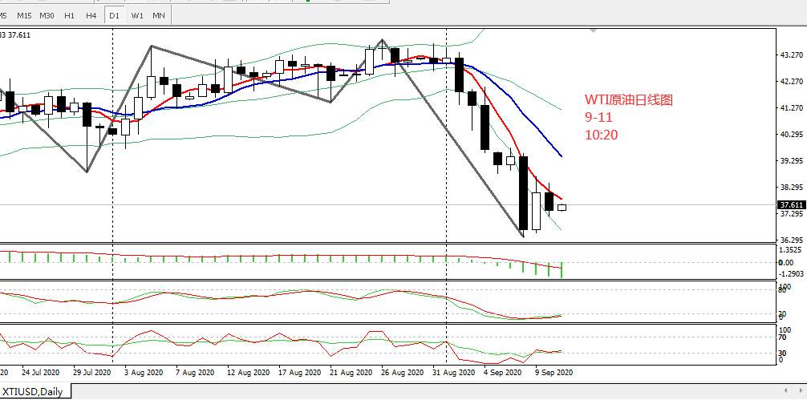This screenshot has width=807, height=400.
Task: Select the M5 timeframe button
Action: [4, 15]
